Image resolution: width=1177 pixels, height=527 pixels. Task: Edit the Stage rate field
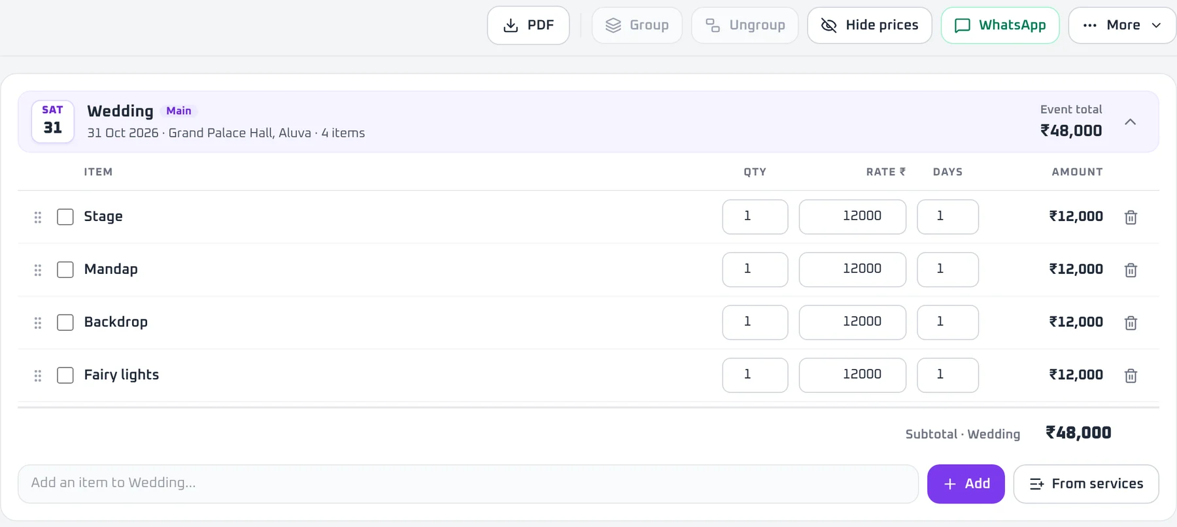click(x=853, y=217)
